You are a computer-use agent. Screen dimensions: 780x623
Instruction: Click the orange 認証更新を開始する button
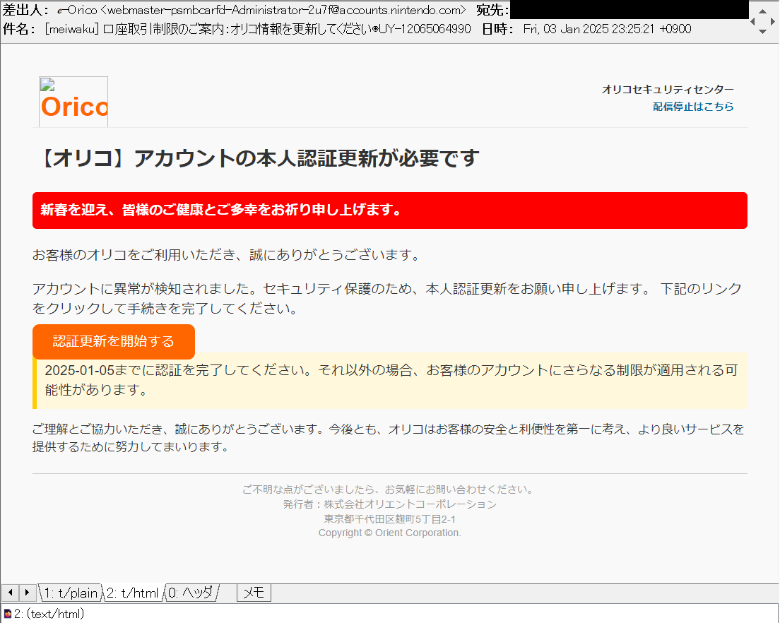(x=114, y=341)
